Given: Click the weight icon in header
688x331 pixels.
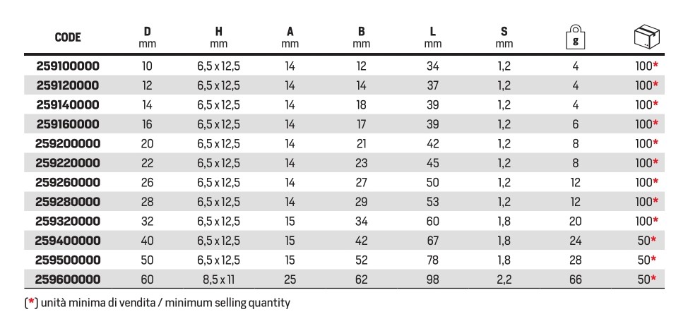Looking at the screenshot, I should click(x=576, y=37).
